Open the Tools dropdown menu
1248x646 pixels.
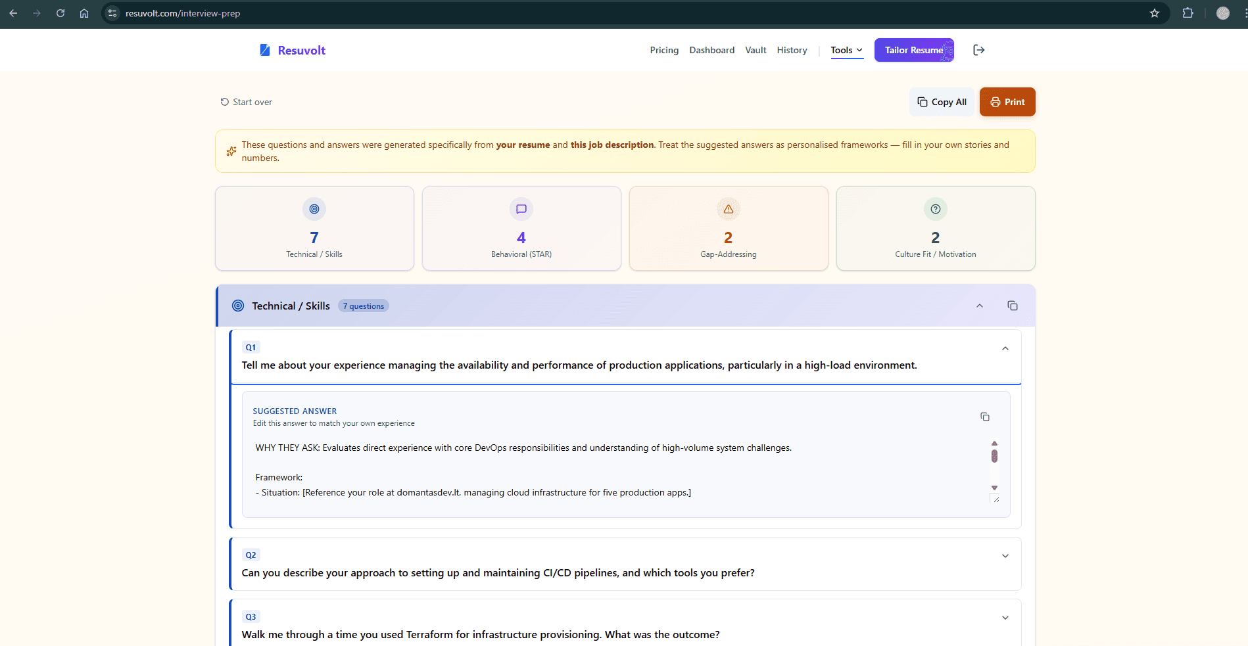pos(846,49)
